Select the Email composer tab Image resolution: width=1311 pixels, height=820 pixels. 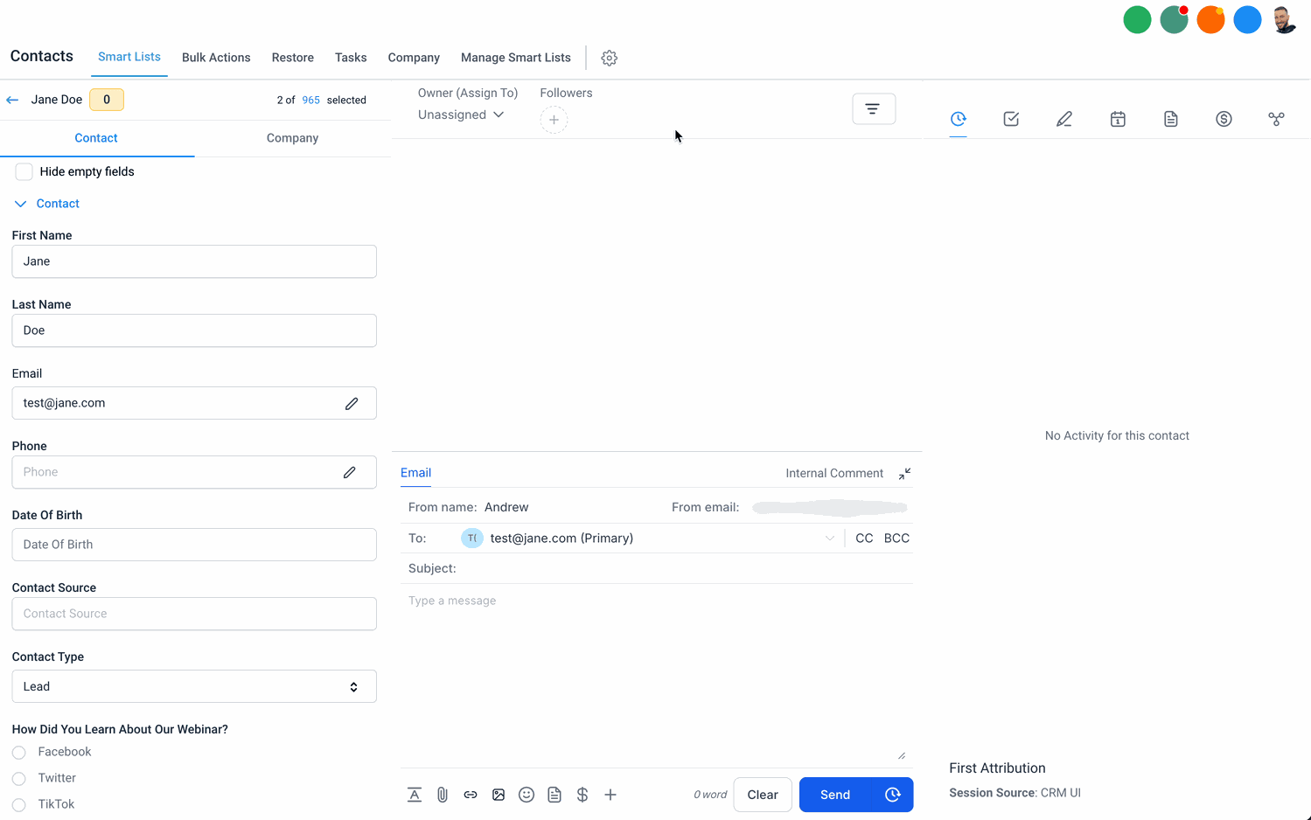point(415,473)
